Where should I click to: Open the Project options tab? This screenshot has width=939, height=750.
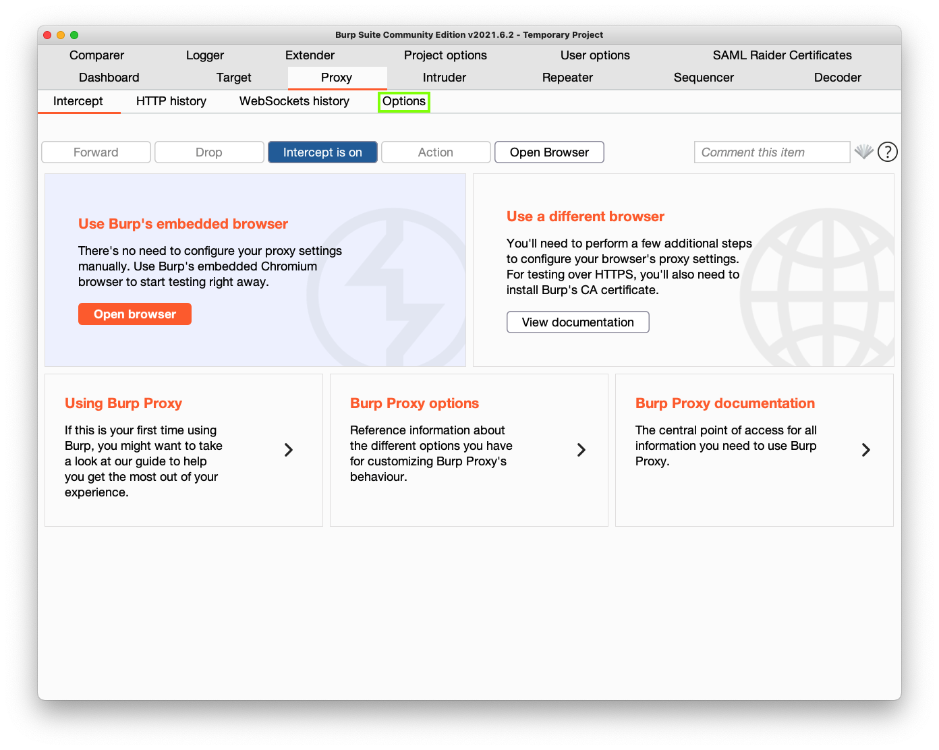(445, 55)
